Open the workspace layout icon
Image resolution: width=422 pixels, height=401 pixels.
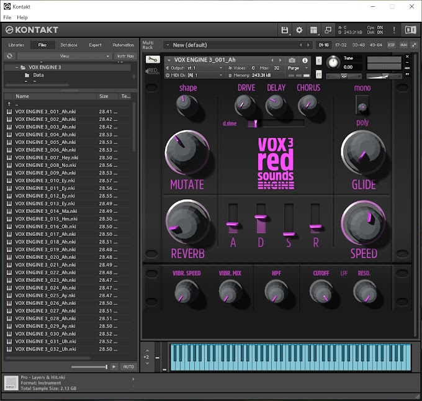click(313, 30)
